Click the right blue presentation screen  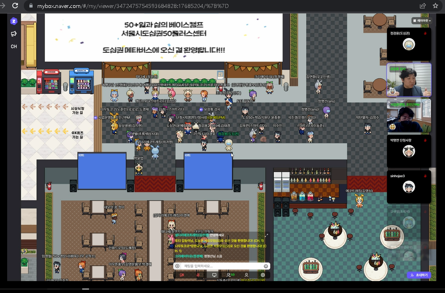(208, 171)
